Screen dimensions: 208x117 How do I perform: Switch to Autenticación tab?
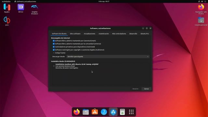click(104, 34)
